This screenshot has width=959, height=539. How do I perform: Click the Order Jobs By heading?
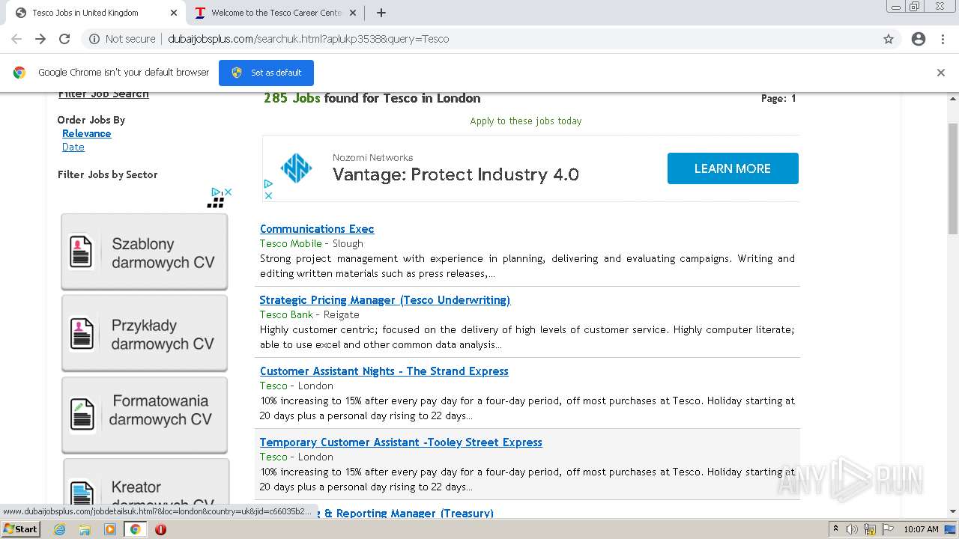pyautogui.click(x=91, y=120)
